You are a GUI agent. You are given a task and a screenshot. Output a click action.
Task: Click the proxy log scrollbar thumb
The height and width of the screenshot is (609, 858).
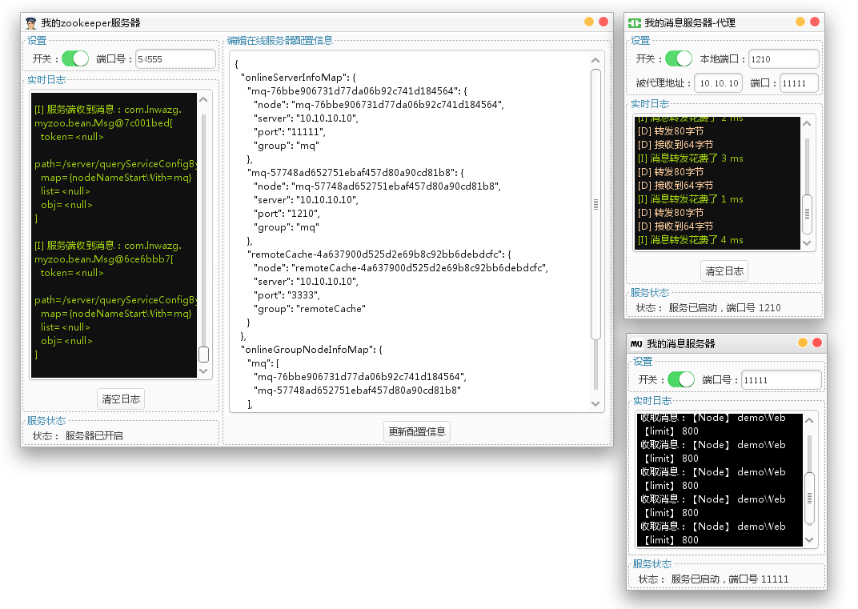pyautogui.click(x=807, y=214)
